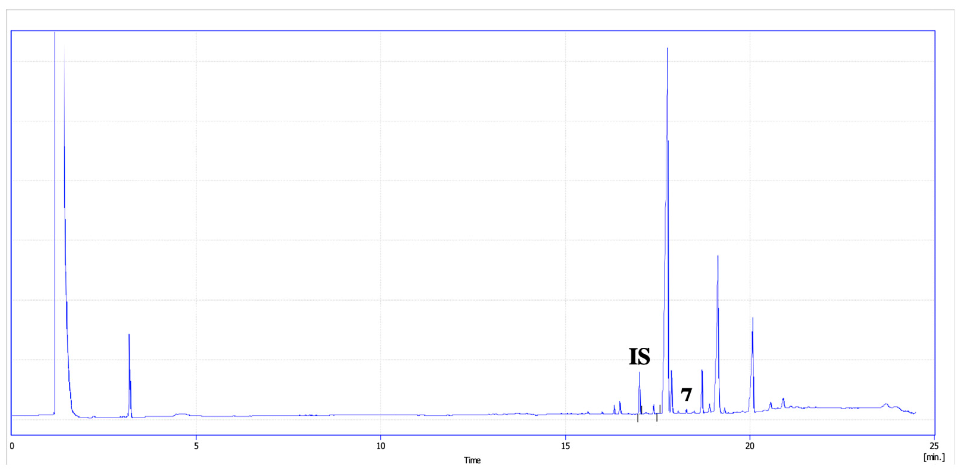
Task: Click the 15 tick label on time axis
Action: [x=565, y=446]
